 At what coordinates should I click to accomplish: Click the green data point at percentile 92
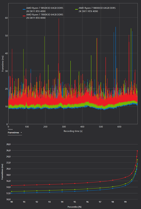tap(37, 191)
